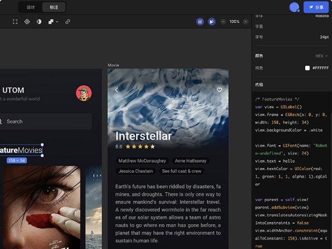Click the 100% zoom level value

point(234,22)
